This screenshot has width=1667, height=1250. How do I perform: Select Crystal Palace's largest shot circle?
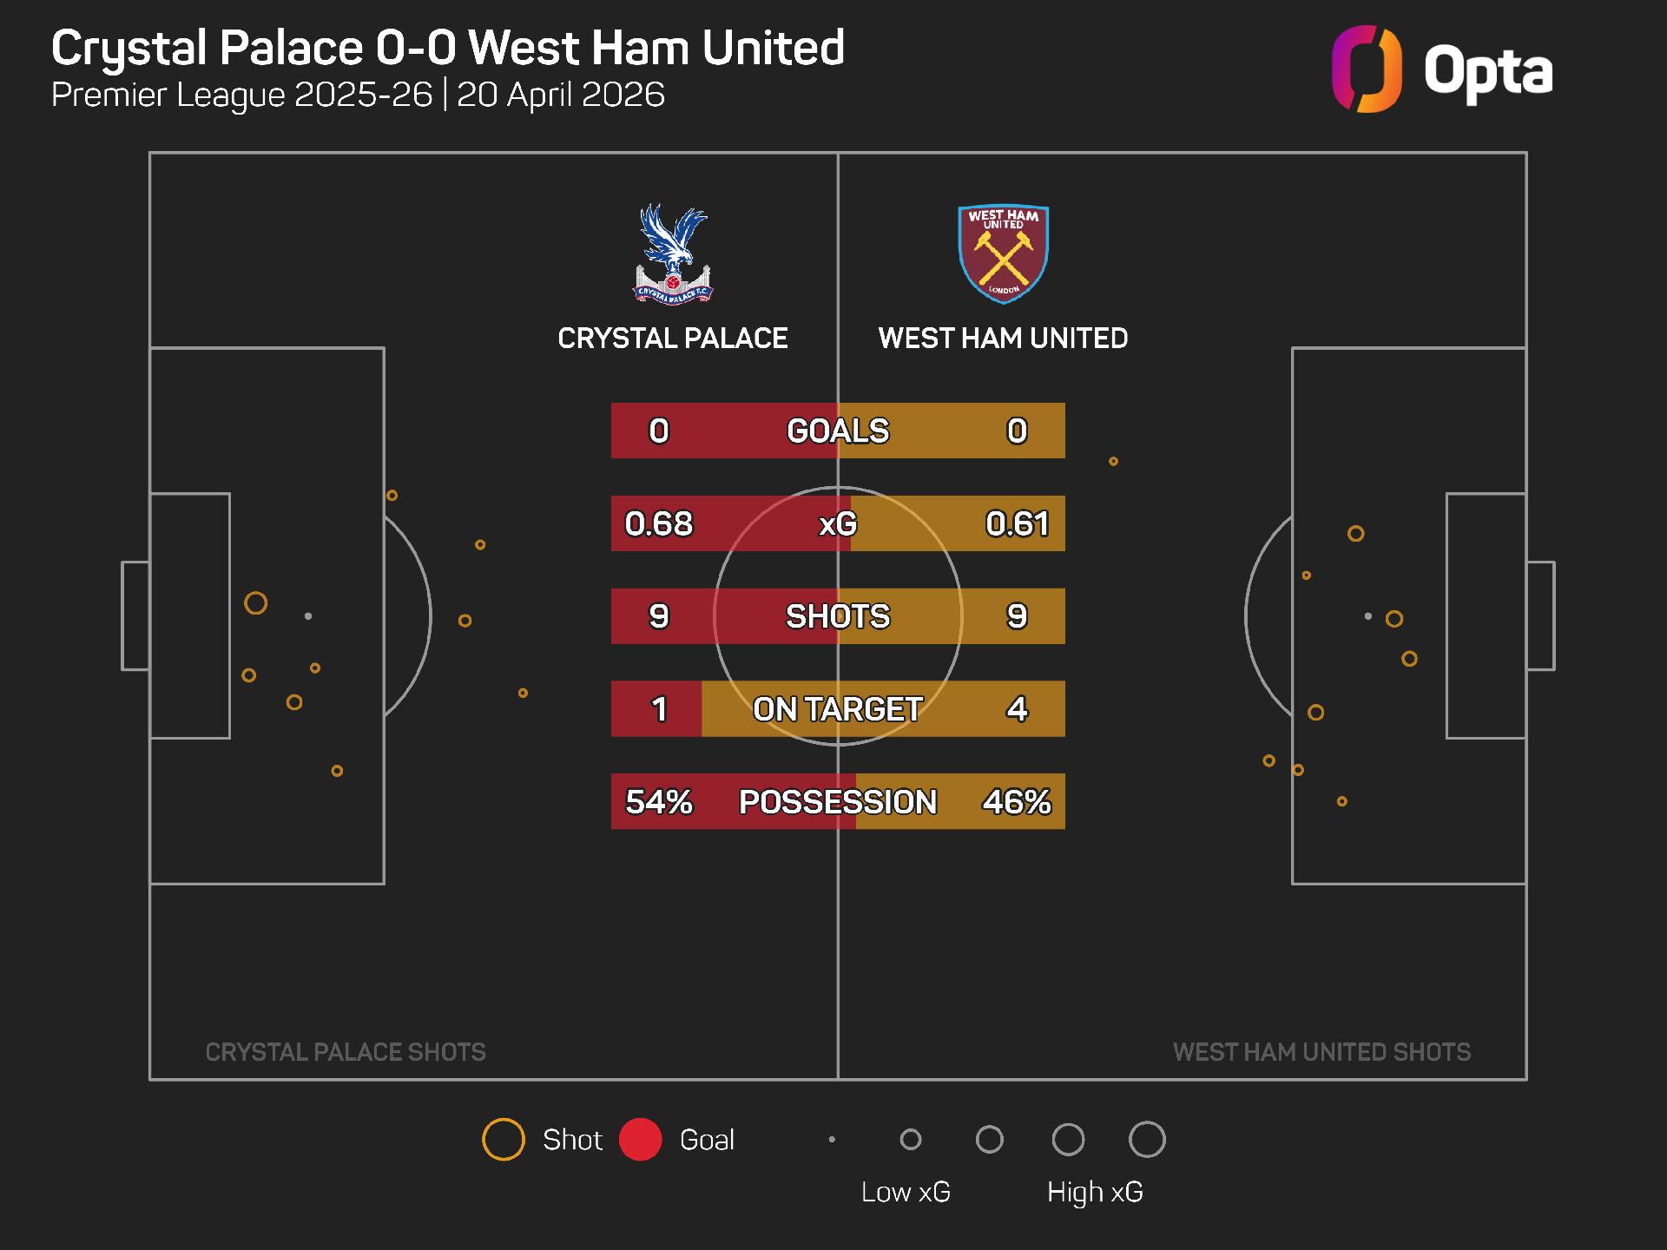(255, 603)
